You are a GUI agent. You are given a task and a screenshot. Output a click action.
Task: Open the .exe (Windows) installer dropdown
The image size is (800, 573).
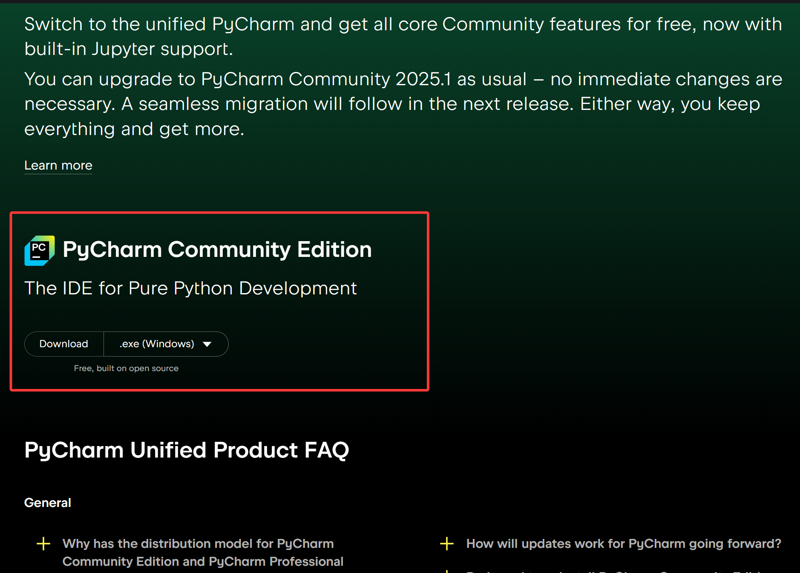point(166,344)
